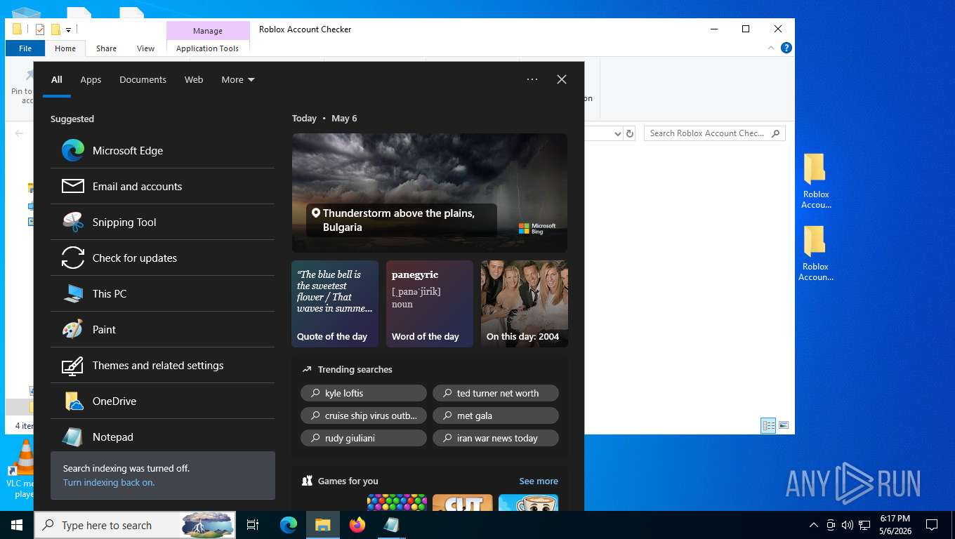Screen dimensions: 955x539
Task: Search trending topic kyle loftis
Action: 364,393
